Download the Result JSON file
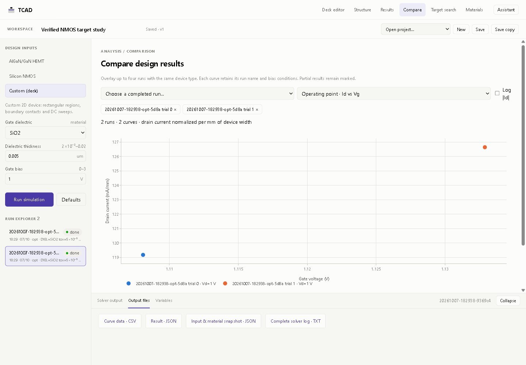The image size is (526, 365). [x=164, y=321]
